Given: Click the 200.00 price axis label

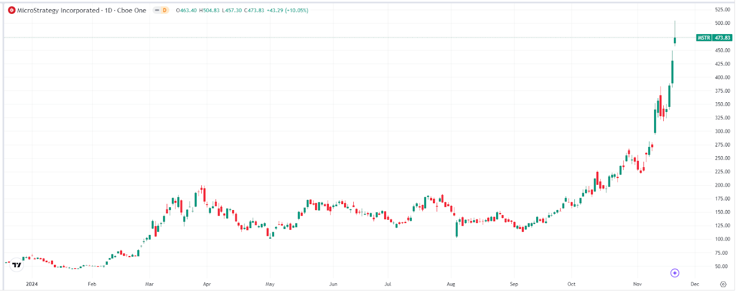Looking at the screenshot, I should (x=722, y=185).
